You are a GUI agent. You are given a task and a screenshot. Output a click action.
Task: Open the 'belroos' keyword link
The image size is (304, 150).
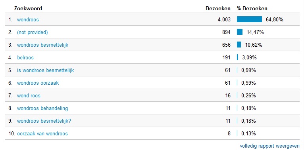25,58
